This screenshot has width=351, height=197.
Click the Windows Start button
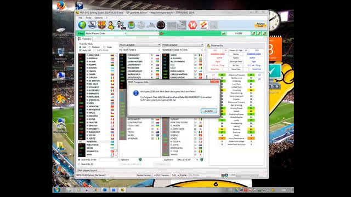coord(56,190)
